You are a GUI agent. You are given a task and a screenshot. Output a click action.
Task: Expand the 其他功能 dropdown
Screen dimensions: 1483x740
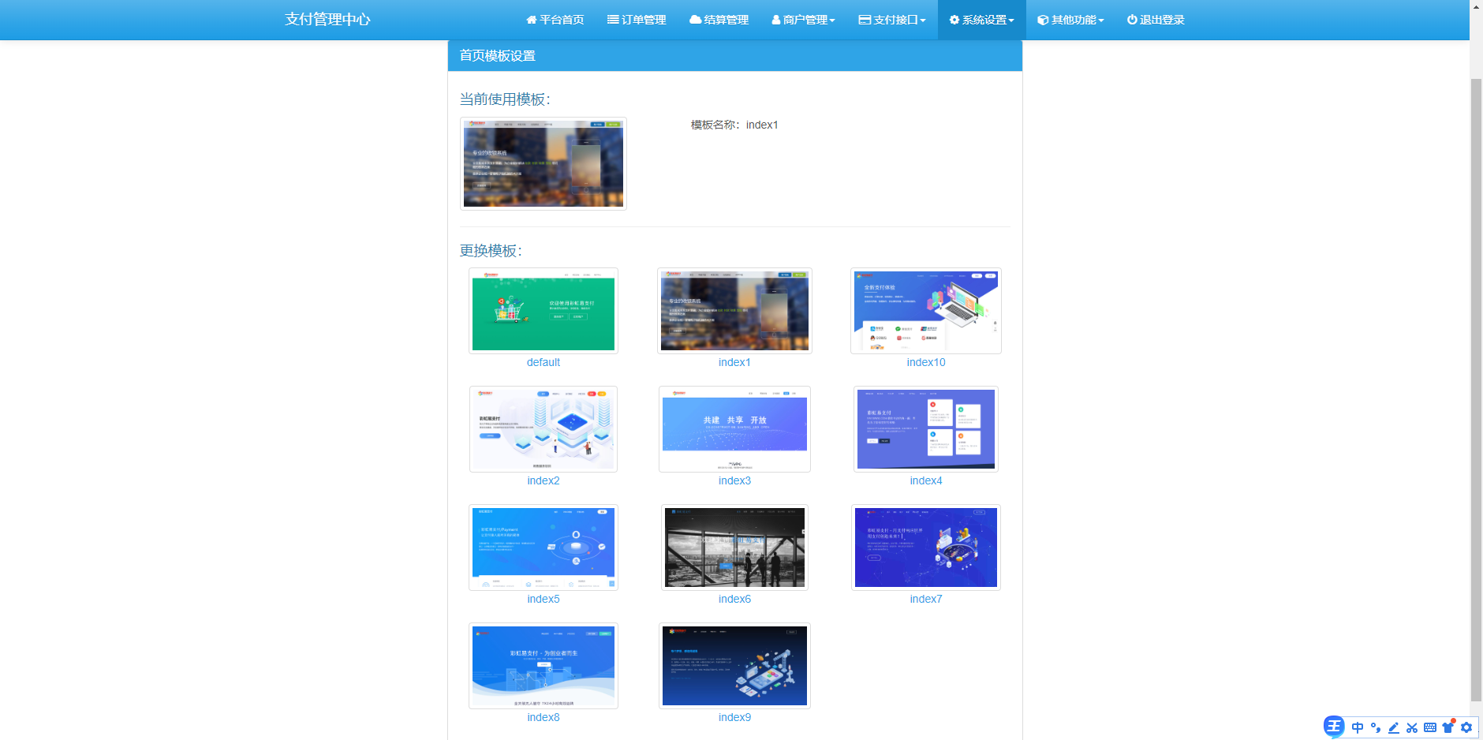1070,20
